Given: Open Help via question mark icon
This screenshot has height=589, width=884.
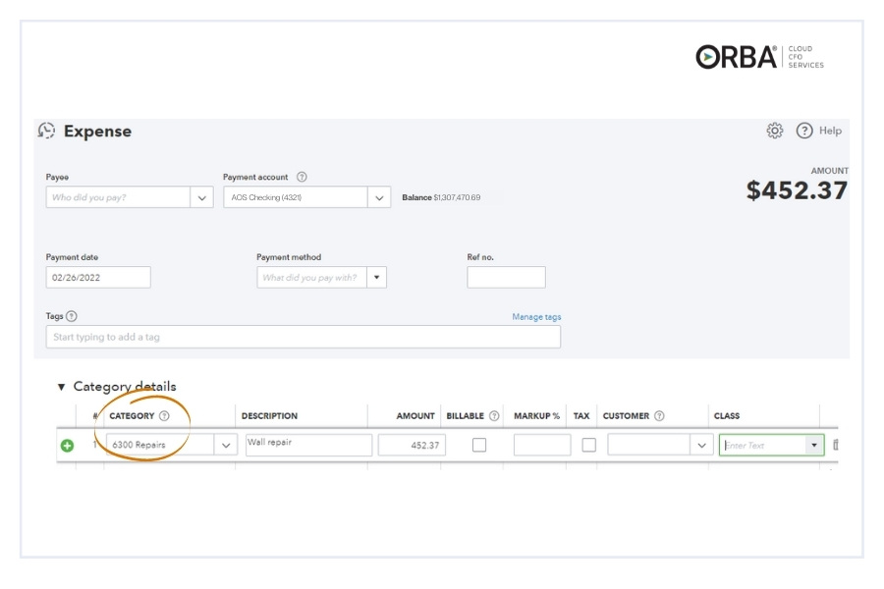Looking at the screenshot, I should 804,131.
